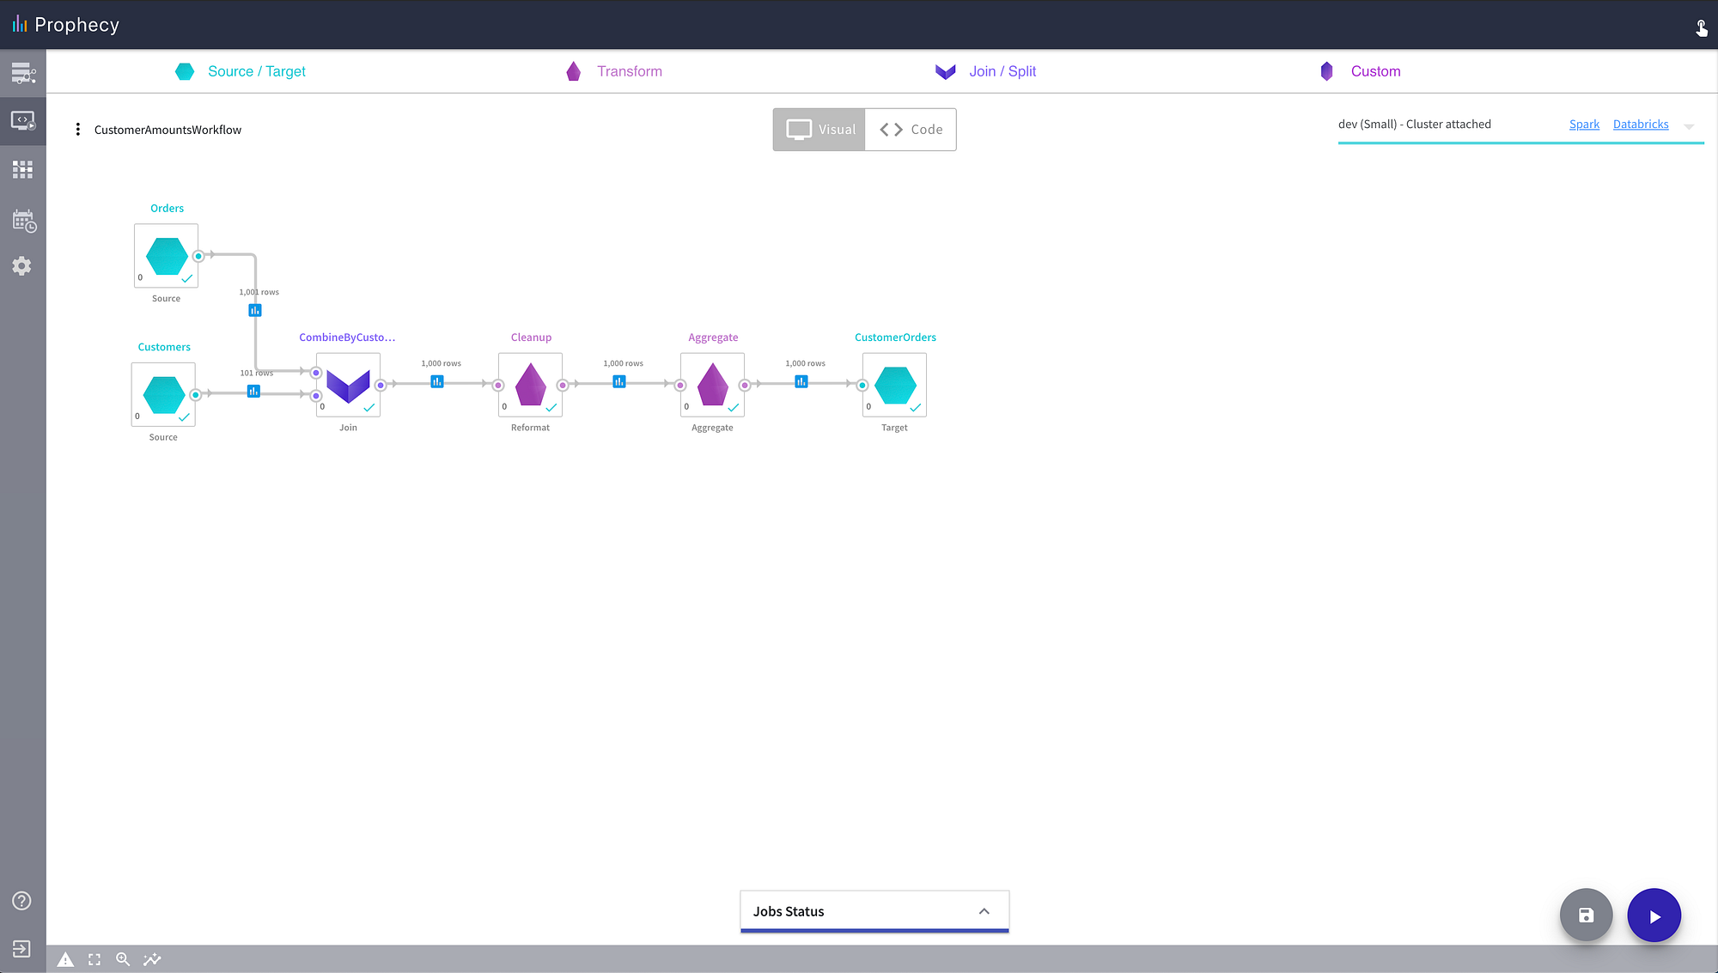Click the Cleanup Reformat node
Screen dimensions: 1718x973
click(x=530, y=386)
